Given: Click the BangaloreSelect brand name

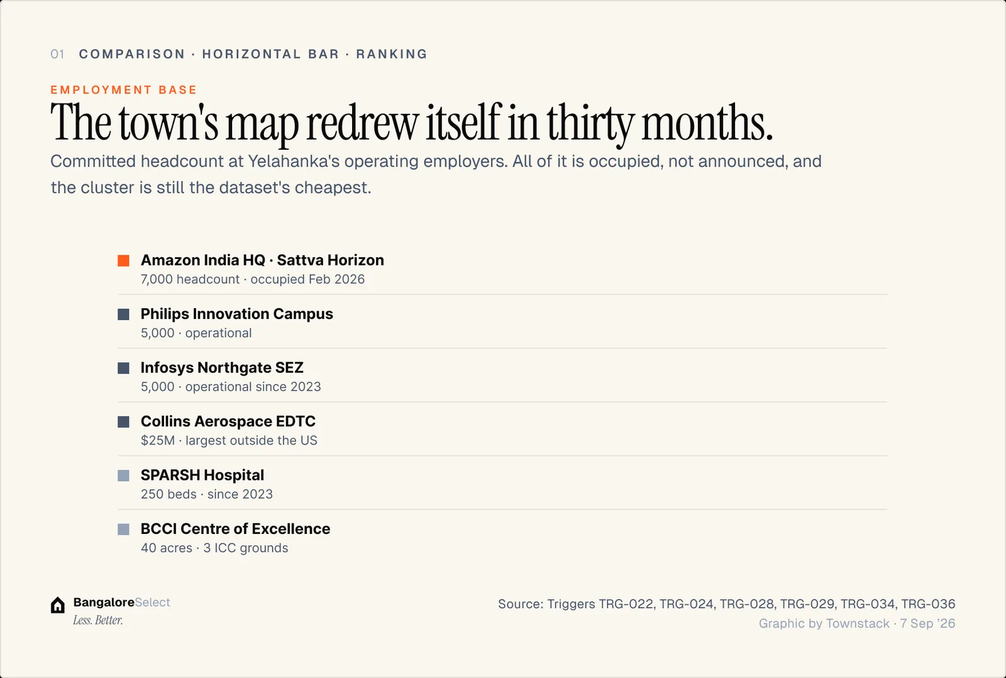Looking at the screenshot, I should [121, 603].
